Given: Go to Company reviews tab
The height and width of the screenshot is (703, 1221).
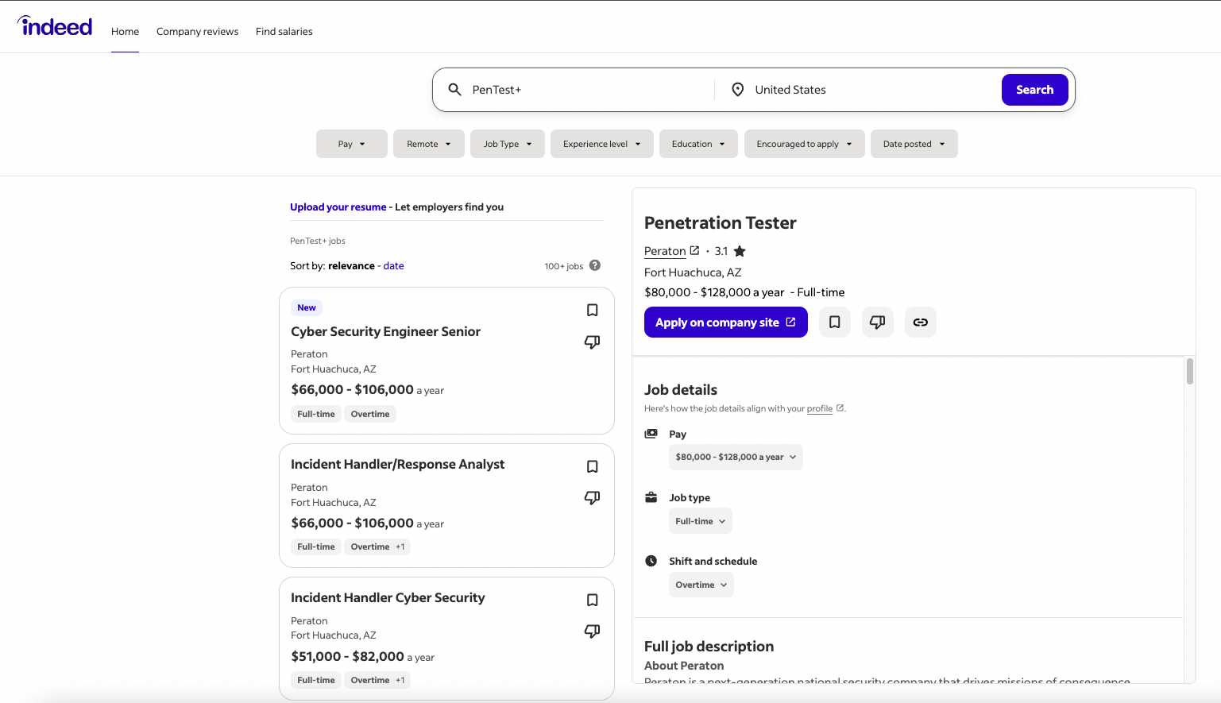Looking at the screenshot, I should [x=197, y=32].
